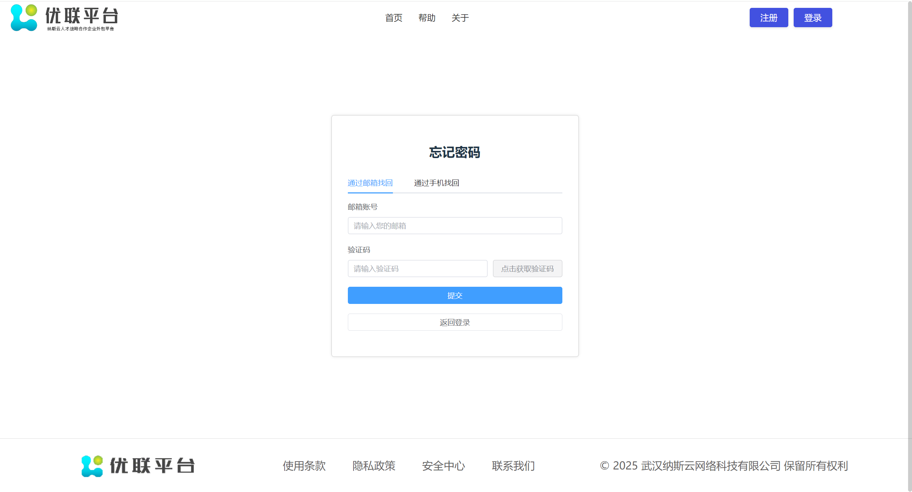Go to the 关于 page
912x492 pixels.
click(460, 18)
